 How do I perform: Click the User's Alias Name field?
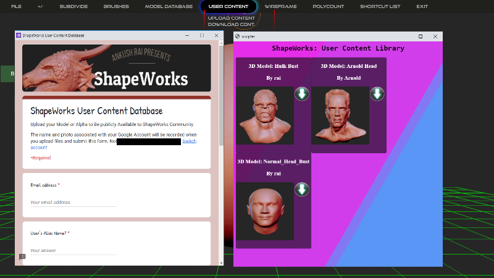coord(73,250)
